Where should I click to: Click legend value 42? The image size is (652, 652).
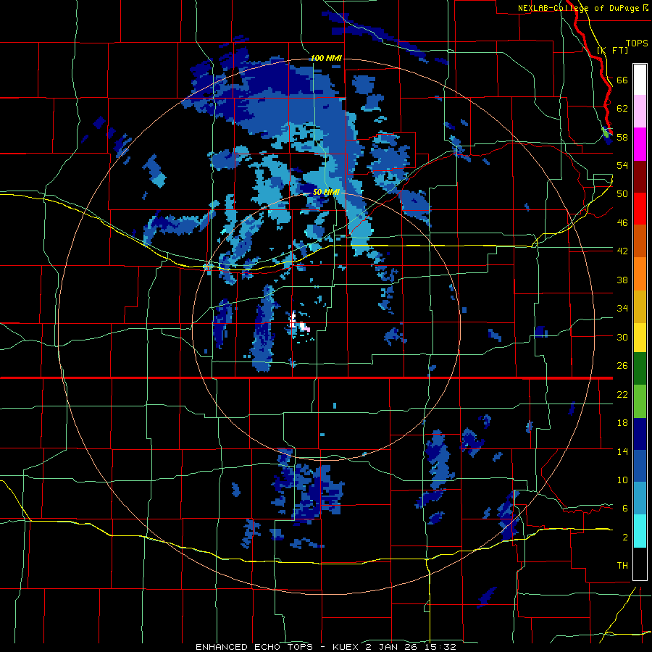click(x=622, y=251)
